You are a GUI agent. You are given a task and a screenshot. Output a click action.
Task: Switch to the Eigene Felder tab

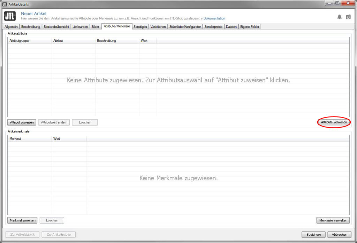[x=250, y=27]
